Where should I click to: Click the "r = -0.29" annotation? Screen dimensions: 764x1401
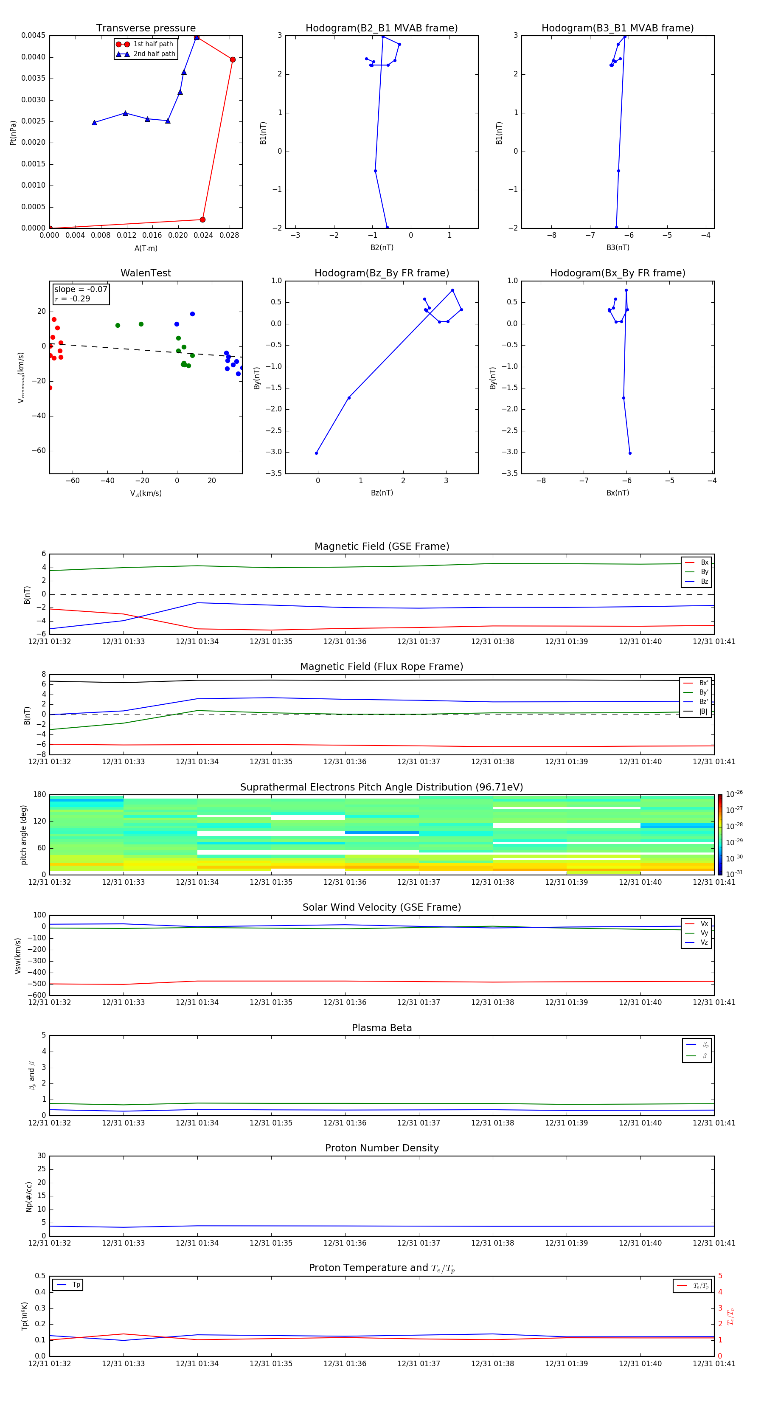72,298
